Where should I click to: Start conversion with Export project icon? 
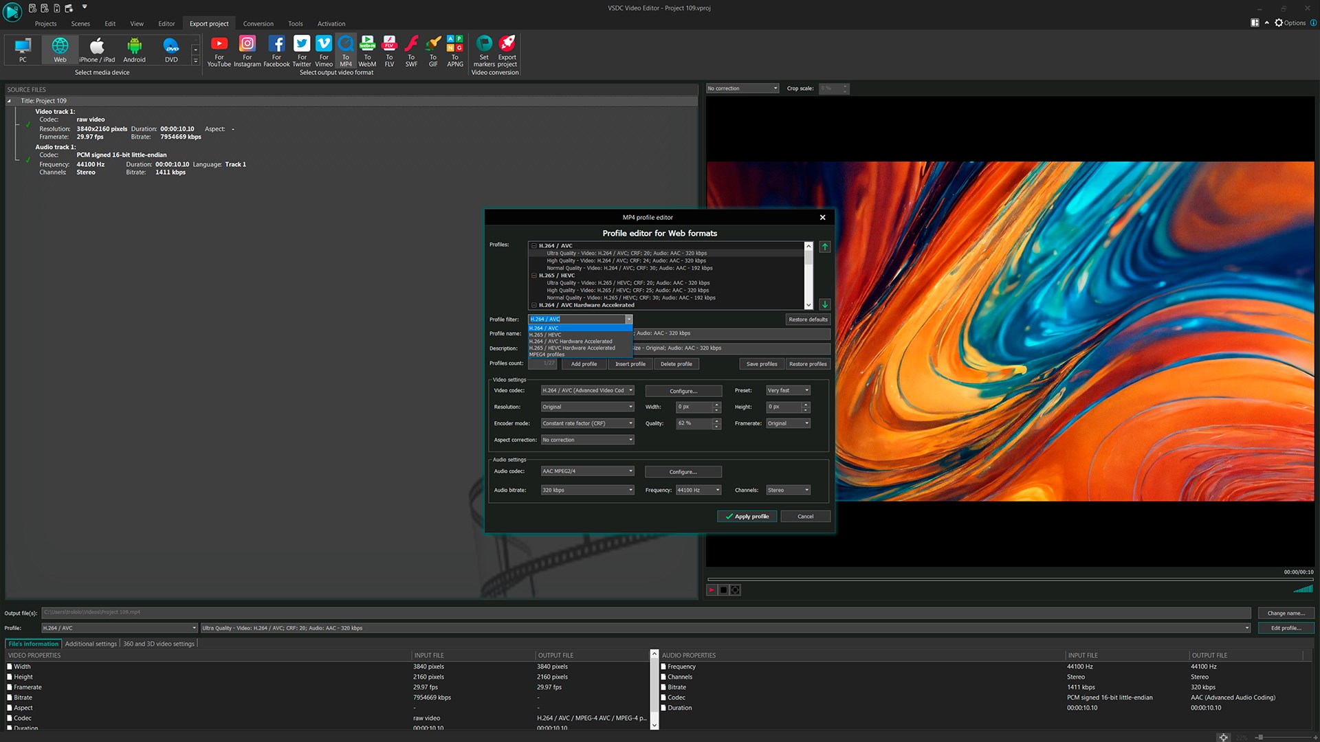pyautogui.click(x=507, y=49)
